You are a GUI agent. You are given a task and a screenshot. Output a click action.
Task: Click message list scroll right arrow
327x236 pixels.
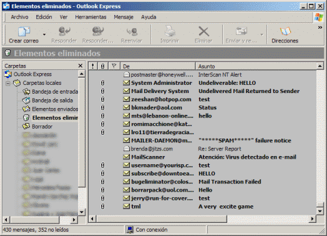[x=312, y=219]
